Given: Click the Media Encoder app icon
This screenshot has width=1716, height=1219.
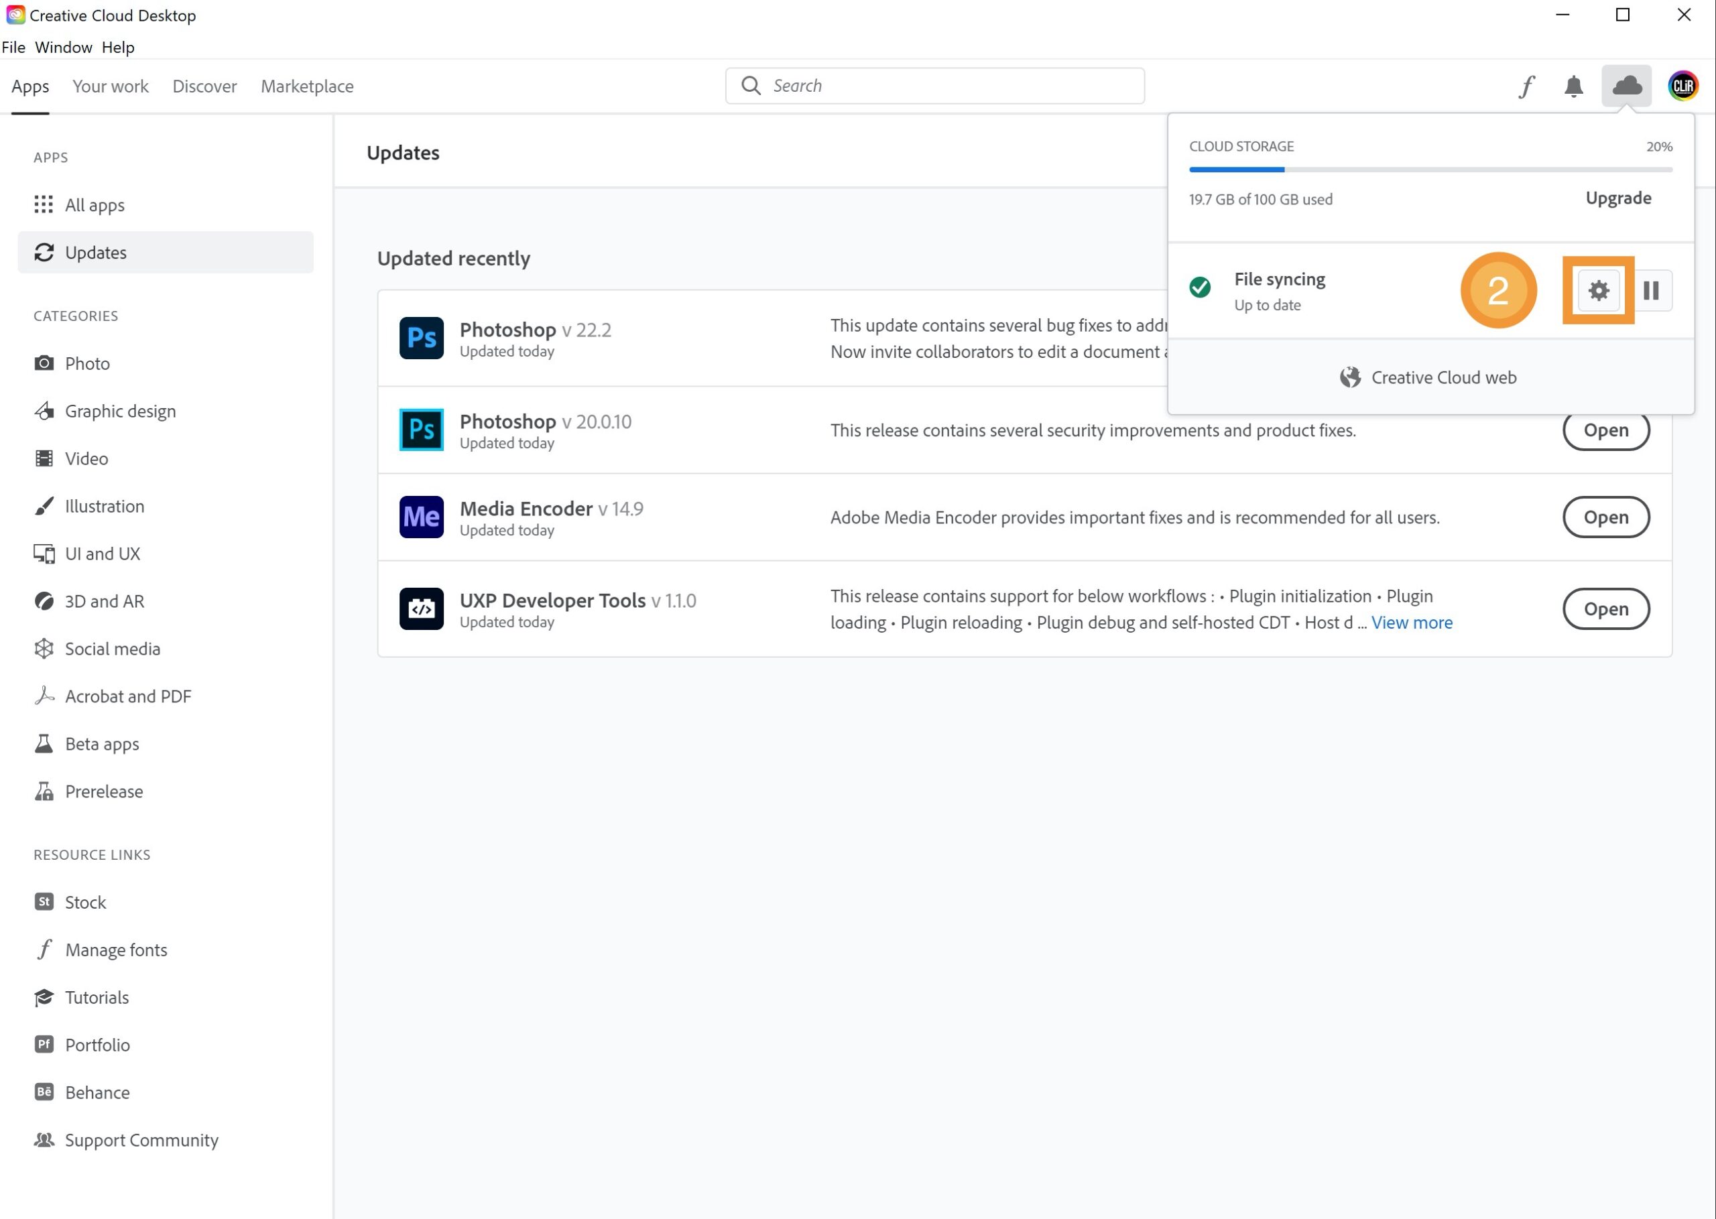Looking at the screenshot, I should [x=421, y=517].
